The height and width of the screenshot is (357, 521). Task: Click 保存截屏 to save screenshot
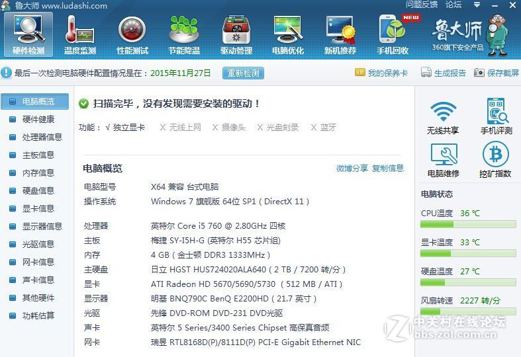497,73
